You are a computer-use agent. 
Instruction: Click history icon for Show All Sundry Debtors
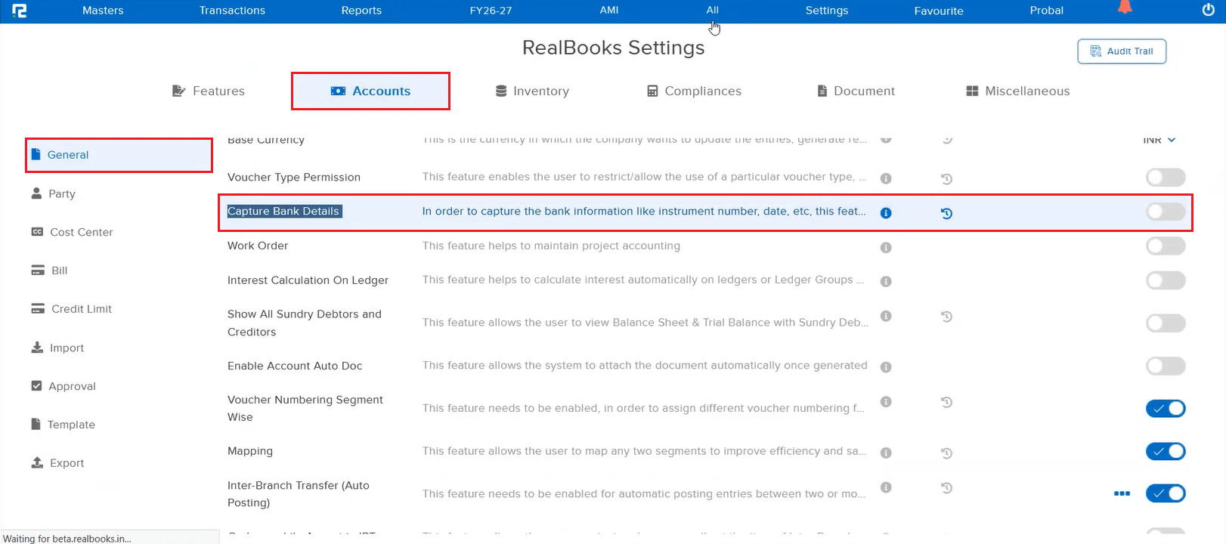click(946, 317)
